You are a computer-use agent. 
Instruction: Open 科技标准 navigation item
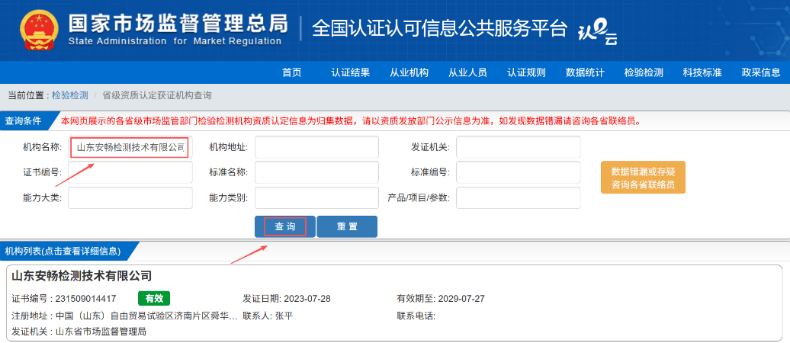point(702,72)
